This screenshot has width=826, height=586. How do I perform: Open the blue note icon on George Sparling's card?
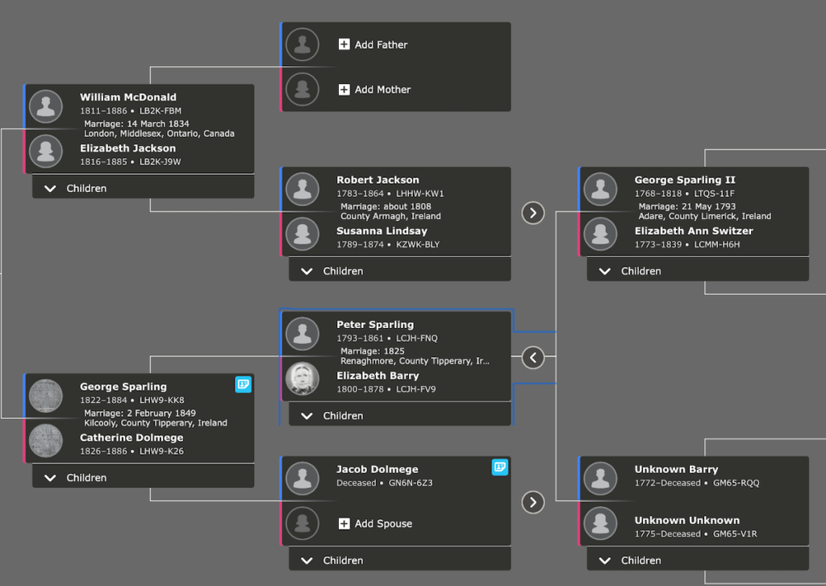[243, 384]
